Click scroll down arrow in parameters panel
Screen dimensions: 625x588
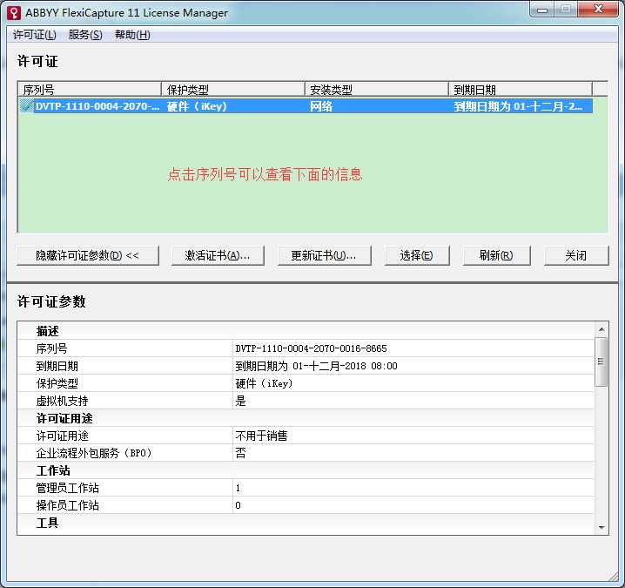[x=601, y=527]
